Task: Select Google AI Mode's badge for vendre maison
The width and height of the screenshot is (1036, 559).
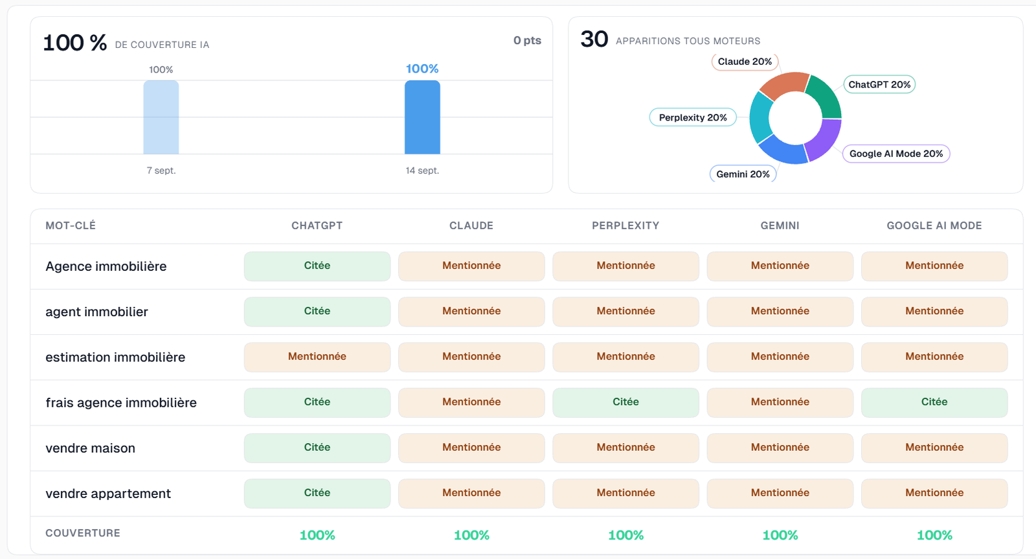Action: coord(934,448)
